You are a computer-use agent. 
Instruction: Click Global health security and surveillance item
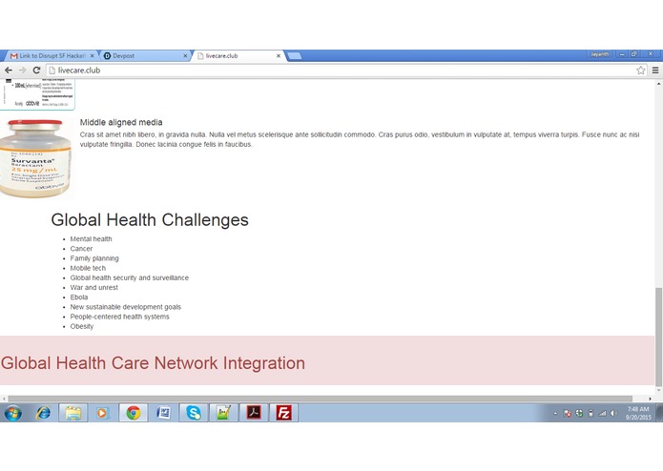click(x=130, y=277)
